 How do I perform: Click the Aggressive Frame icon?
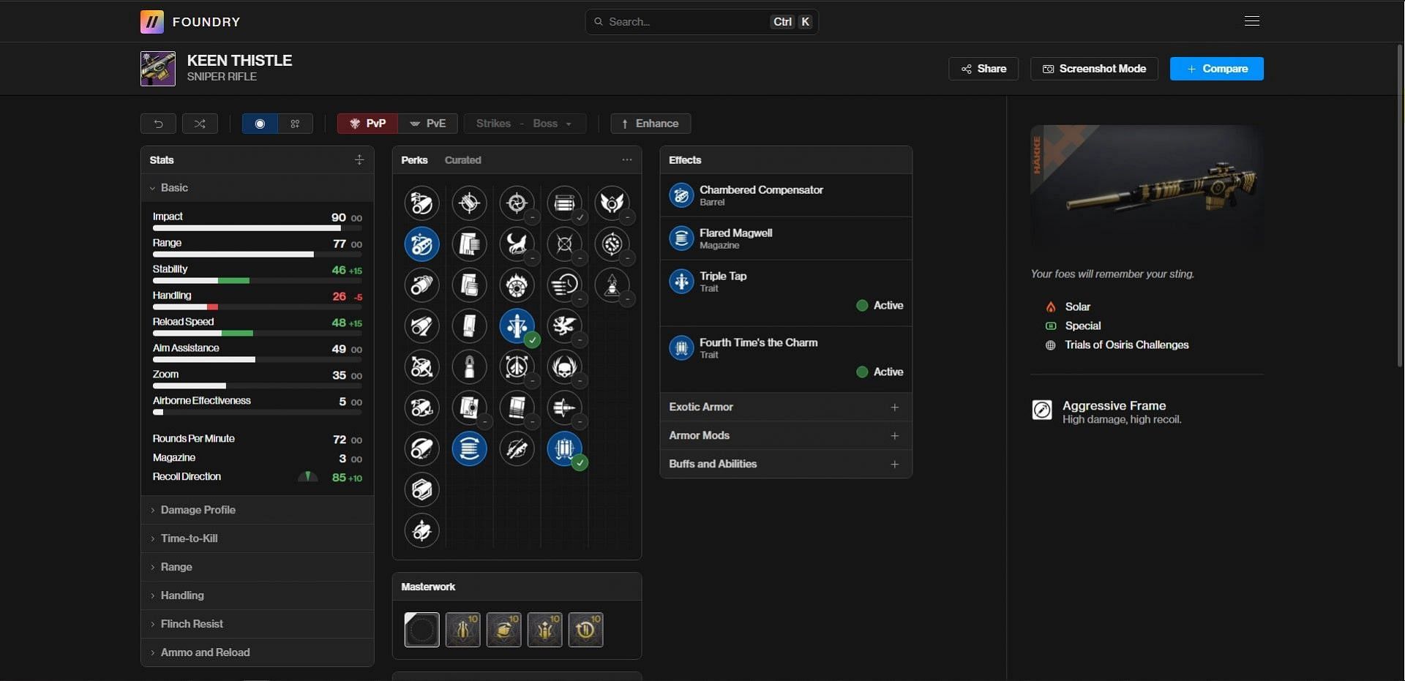[x=1042, y=410]
